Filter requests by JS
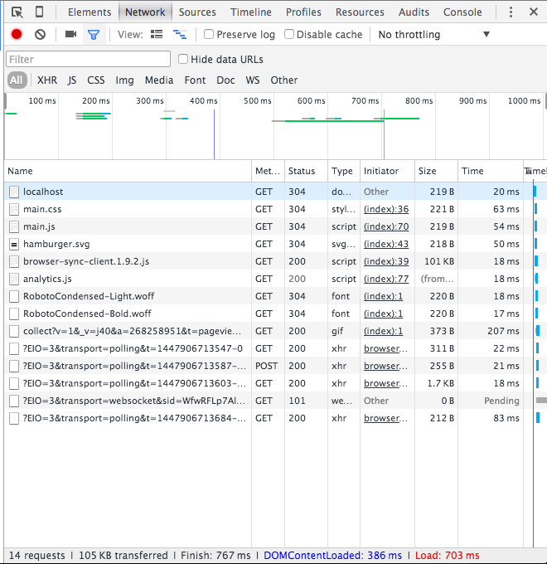The height and width of the screenshot is (564, 547). (72, 80)
